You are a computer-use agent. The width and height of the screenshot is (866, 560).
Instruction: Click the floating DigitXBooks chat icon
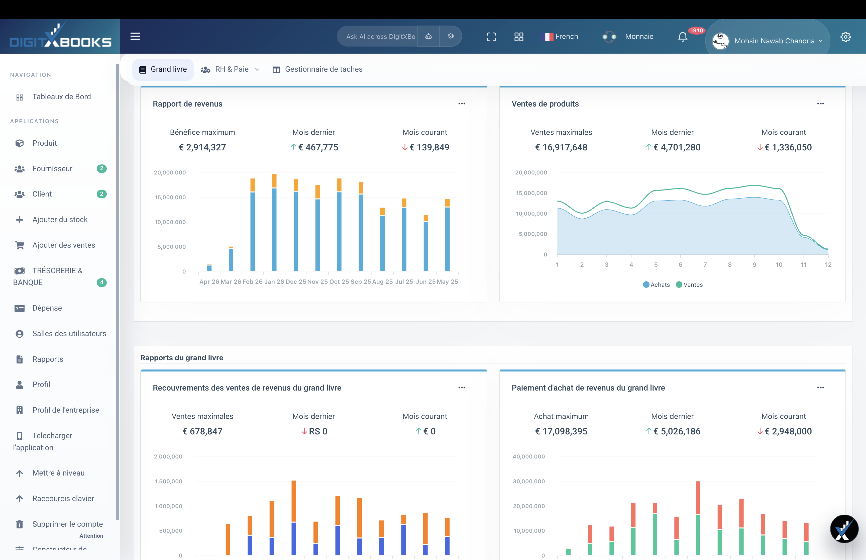(844, 529)
